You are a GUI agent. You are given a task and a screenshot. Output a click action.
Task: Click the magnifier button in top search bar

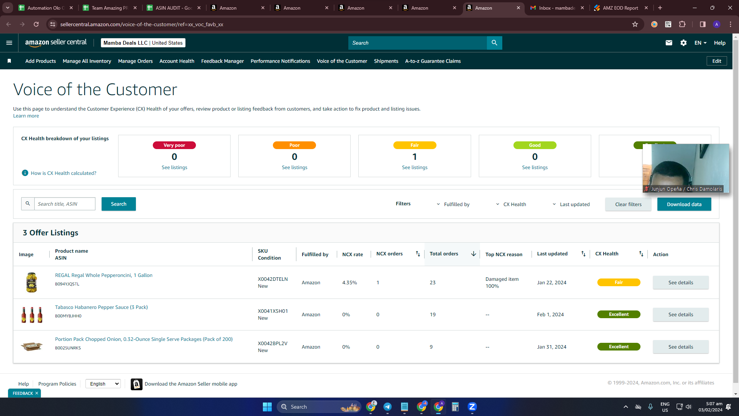point(494,43)
